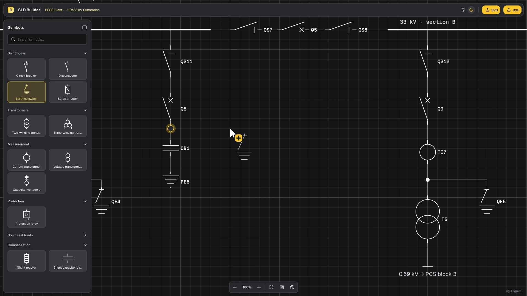Choose the Voltage transformer symbol
527x296 pixels.
pyautogui.click(x=68, y=160)
